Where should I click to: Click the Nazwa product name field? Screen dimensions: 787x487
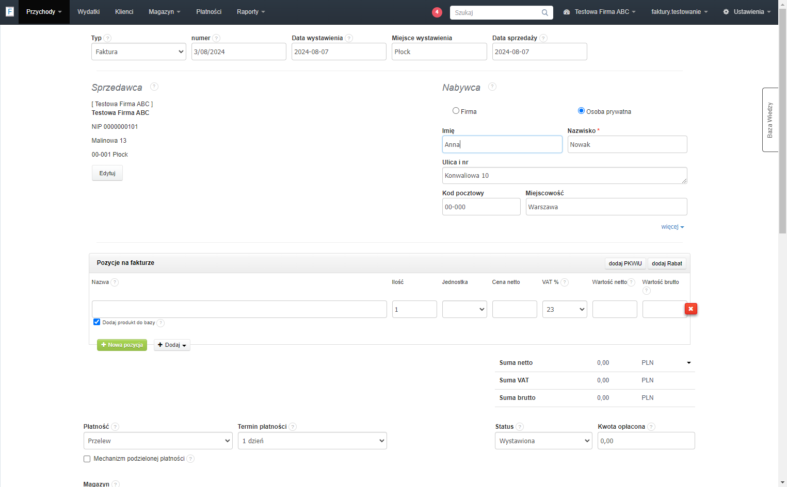coord(239,309)
